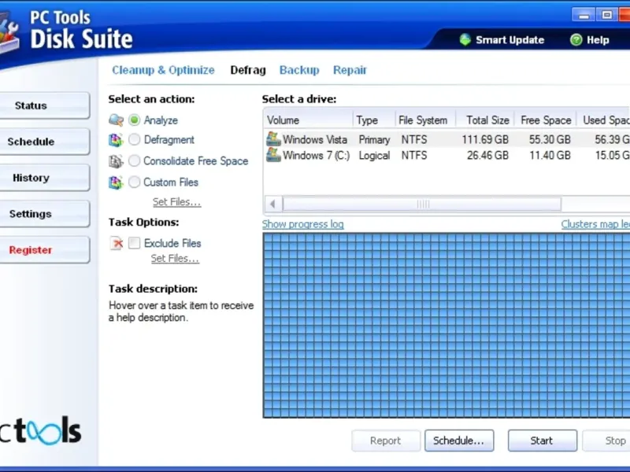Maximize the Disk Suite window
Screen dimensions: 630x472
tap(607, 16)
